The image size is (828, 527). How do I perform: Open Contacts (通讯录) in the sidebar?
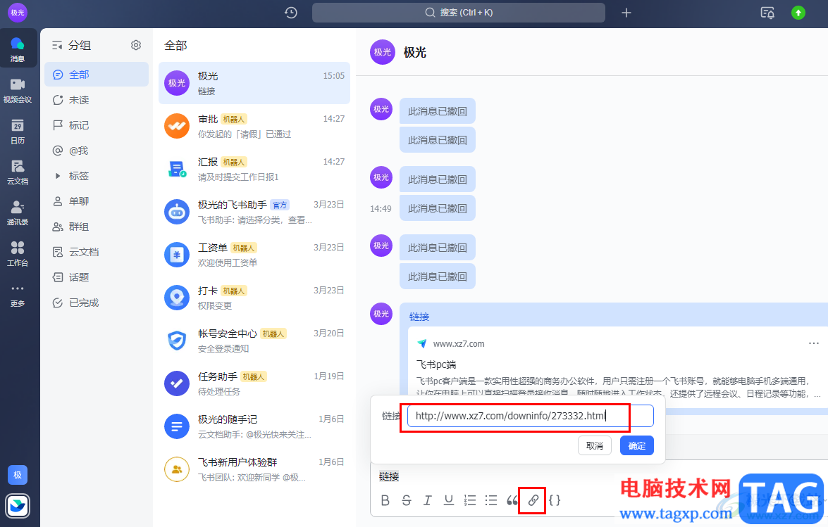(18, 213)
